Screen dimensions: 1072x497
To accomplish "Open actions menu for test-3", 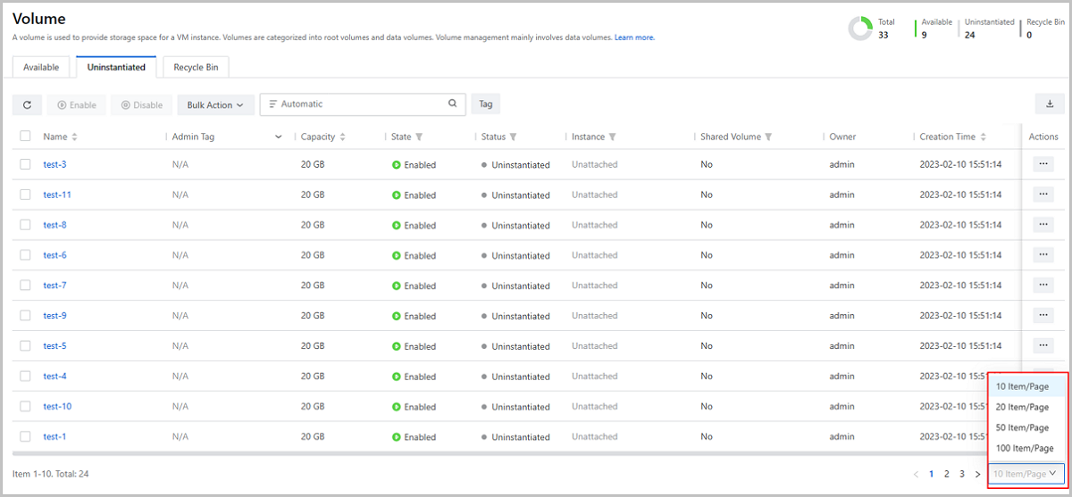I will click(1043, 164).
